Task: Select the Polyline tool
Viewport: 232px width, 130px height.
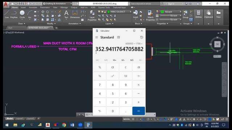Action: (x=14, y=14)
